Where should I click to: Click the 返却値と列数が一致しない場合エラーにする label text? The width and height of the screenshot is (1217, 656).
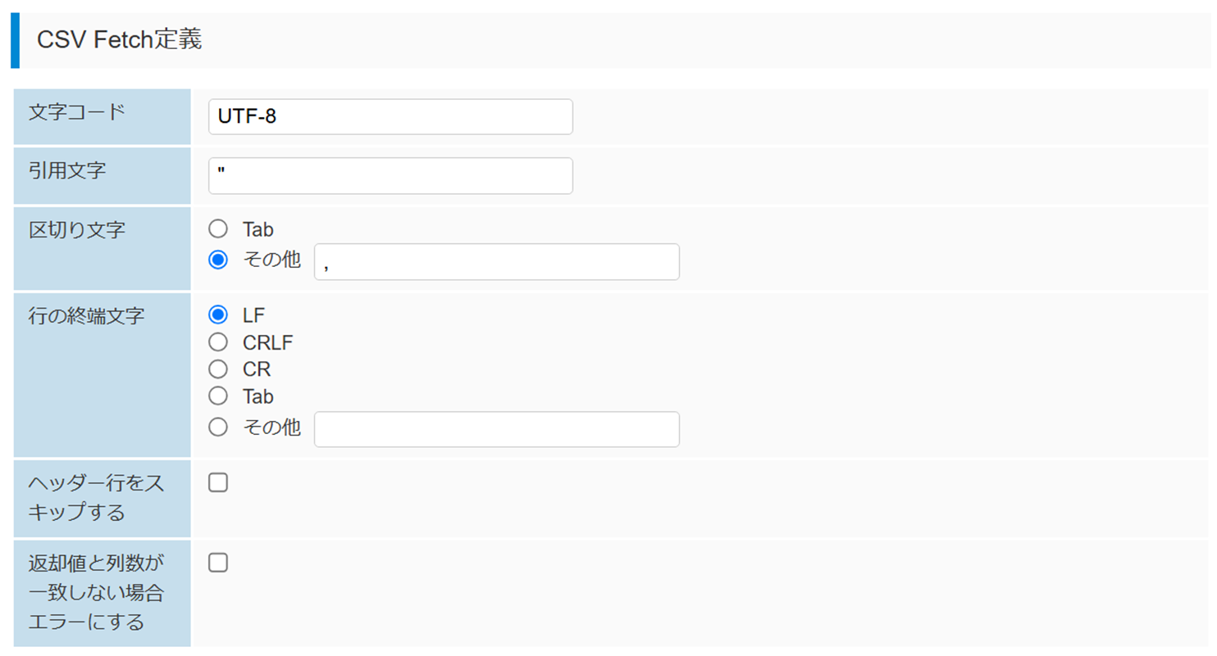point(96,592)
